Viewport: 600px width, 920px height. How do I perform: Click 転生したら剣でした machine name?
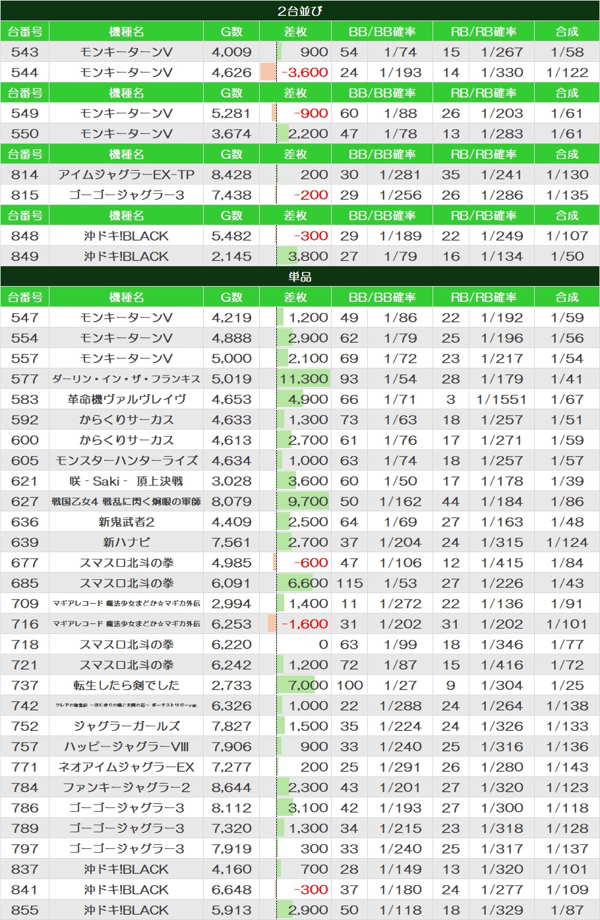point(126,685)
